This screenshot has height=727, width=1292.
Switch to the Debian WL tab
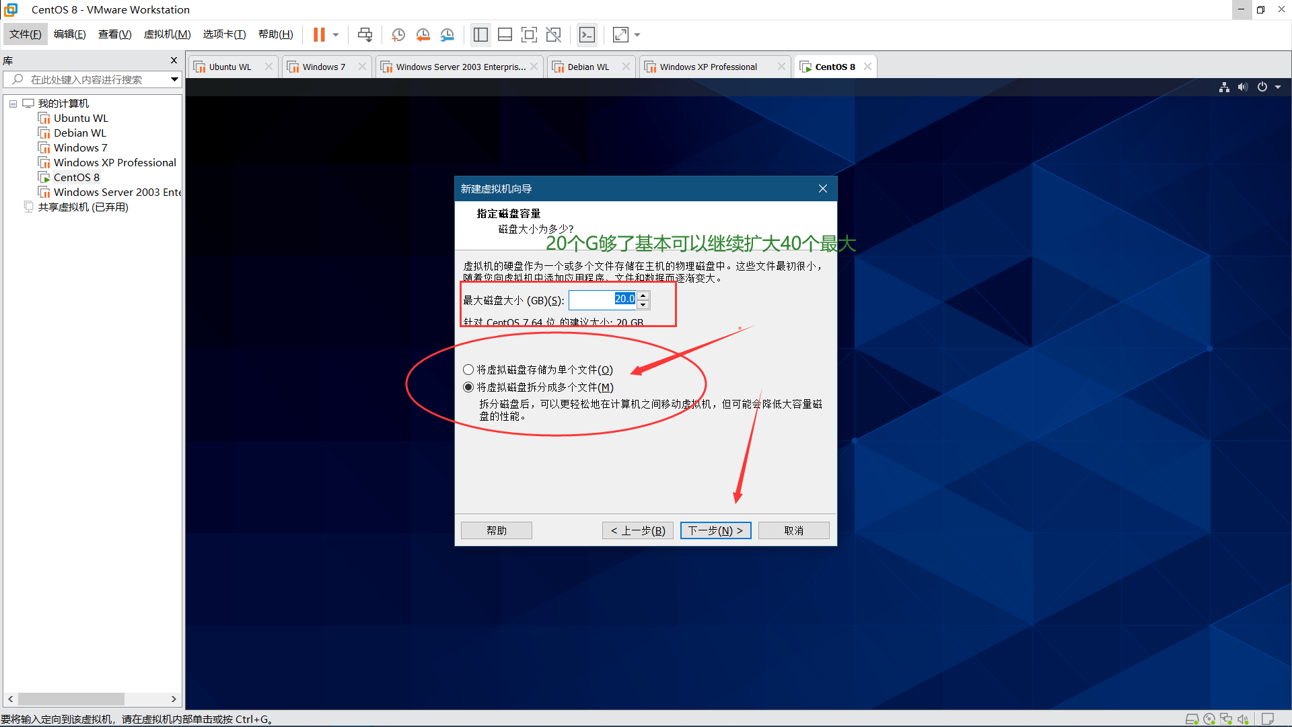point(588,67)
